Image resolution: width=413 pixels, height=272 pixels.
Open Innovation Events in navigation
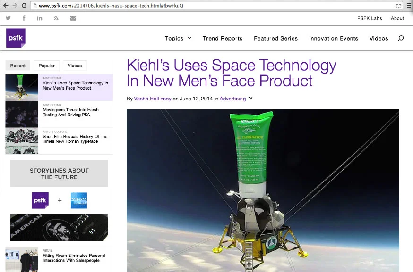coord(334,38)
